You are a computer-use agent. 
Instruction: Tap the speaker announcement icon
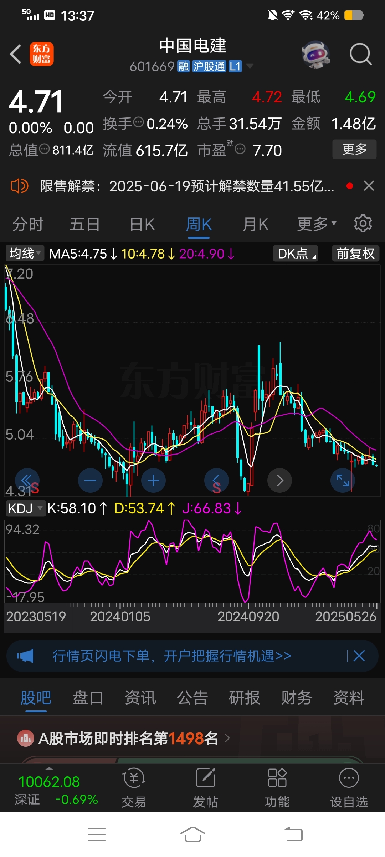19,186
